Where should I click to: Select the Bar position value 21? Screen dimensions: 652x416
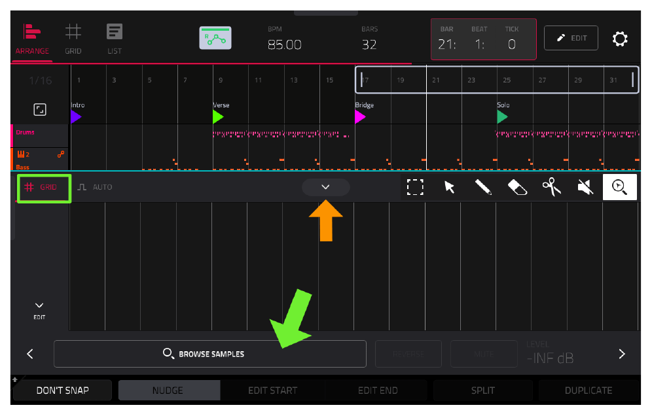[447, 44]
